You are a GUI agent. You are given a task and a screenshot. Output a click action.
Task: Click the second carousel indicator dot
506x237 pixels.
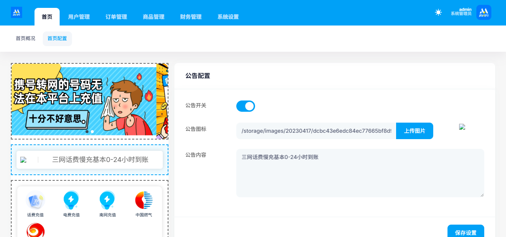pyautogui.click(x=92, y=132)
